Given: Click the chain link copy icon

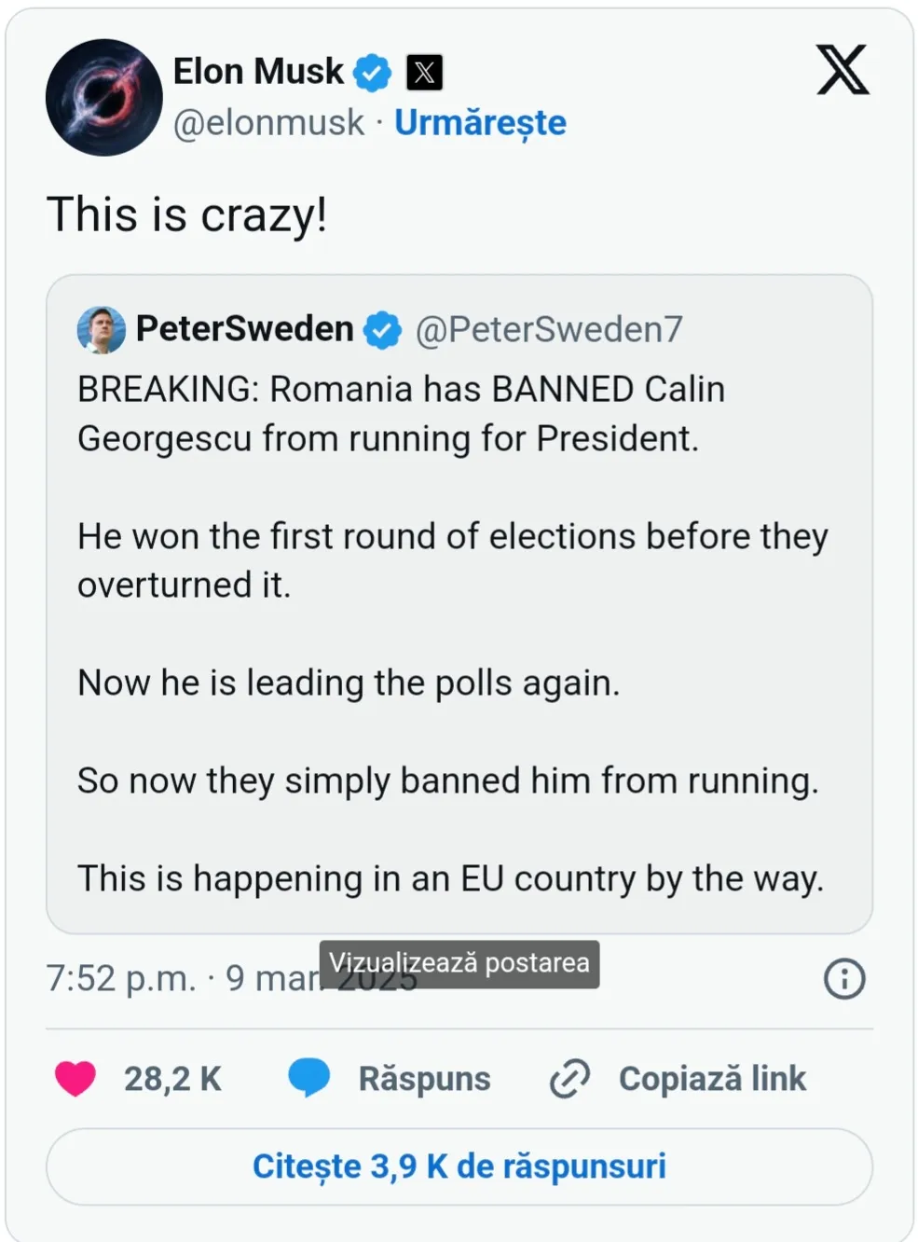Looking at the screenshot, I should pyautogui.click(x=569, y=1079).
